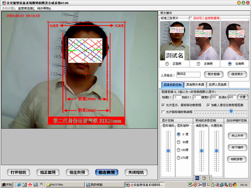The image size is (251, 188).
Task: Click the 图形缩放 vertical slider handle
Action: click(168, 151)
